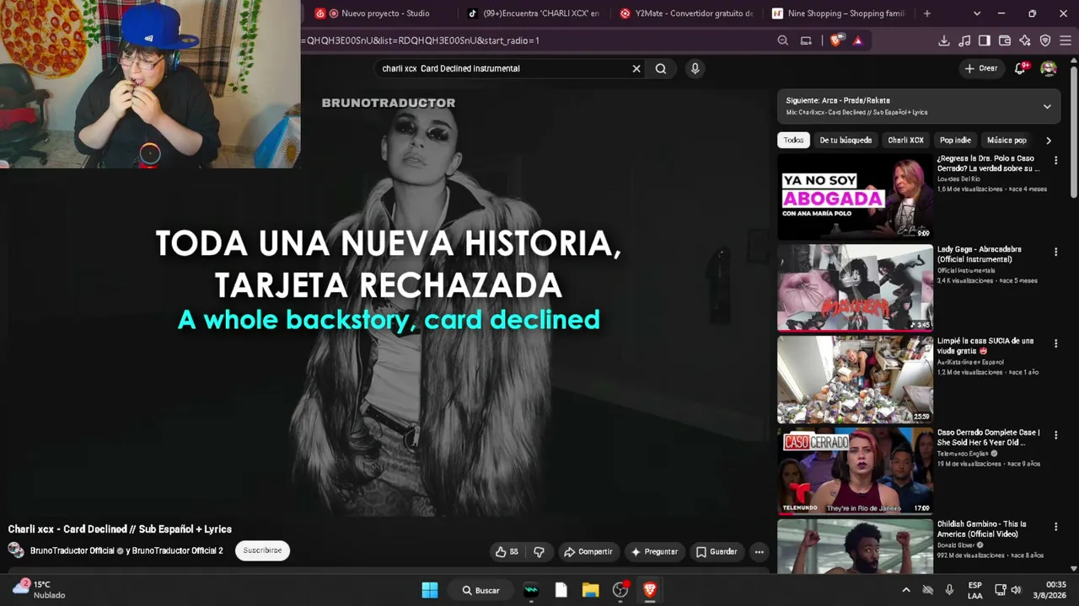Click the Suscribirse button

(262, 550)
